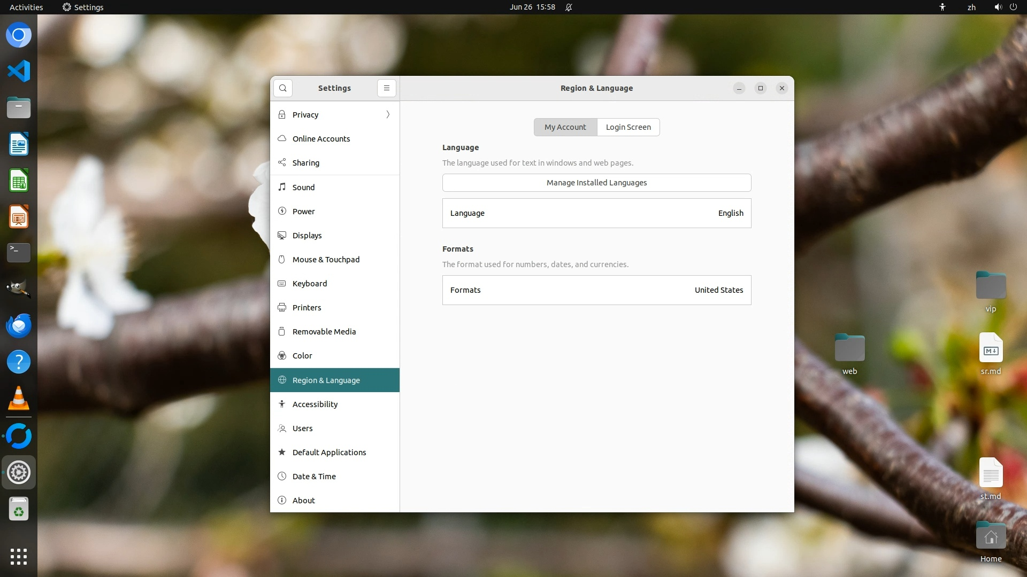The height and width of the screenshot is (577, 1027).
Task: Switch to My Account toggle
Action: click(x=565, y=127)
